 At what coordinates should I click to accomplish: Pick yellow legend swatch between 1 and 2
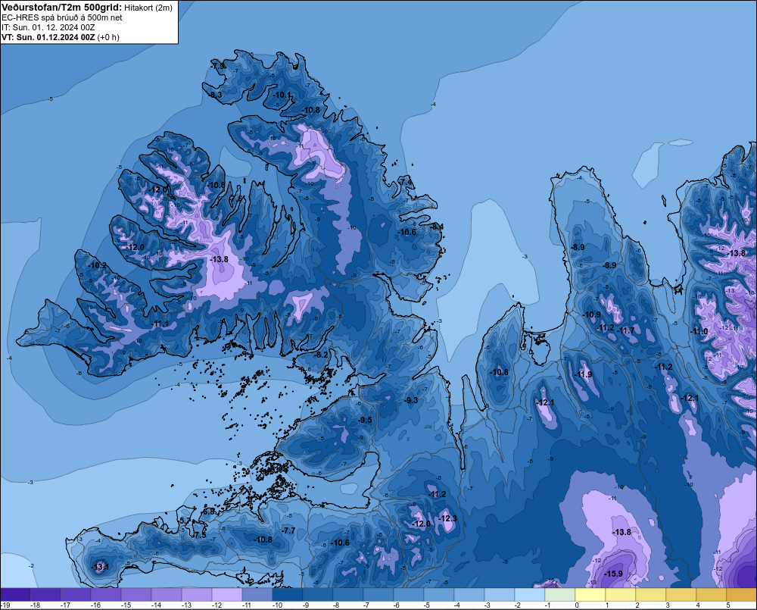[x=621, y=595]
